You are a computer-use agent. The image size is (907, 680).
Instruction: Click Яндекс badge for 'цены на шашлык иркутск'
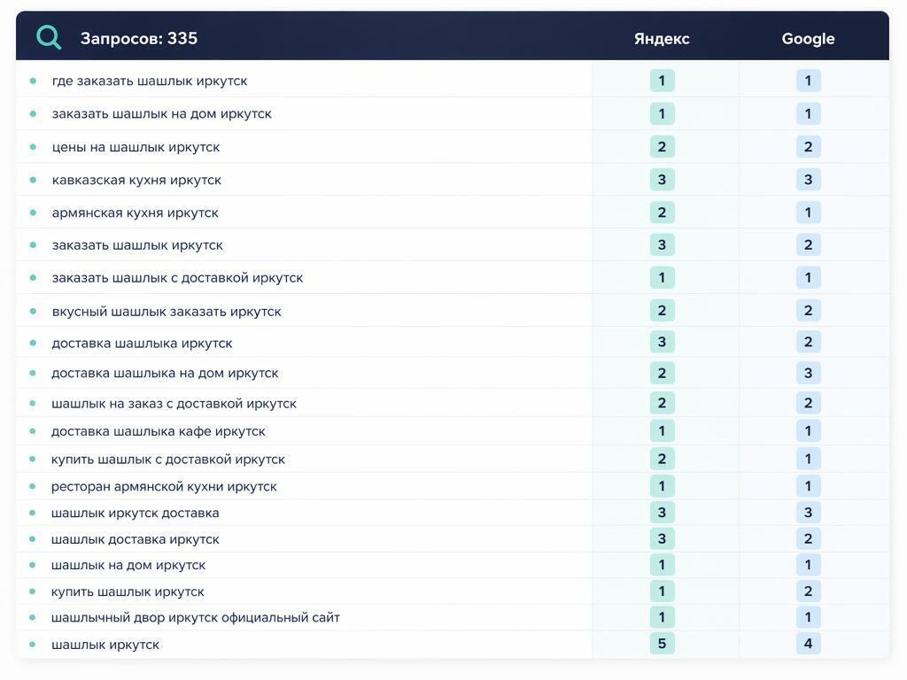pyautogui.click(x=662, y=147)
